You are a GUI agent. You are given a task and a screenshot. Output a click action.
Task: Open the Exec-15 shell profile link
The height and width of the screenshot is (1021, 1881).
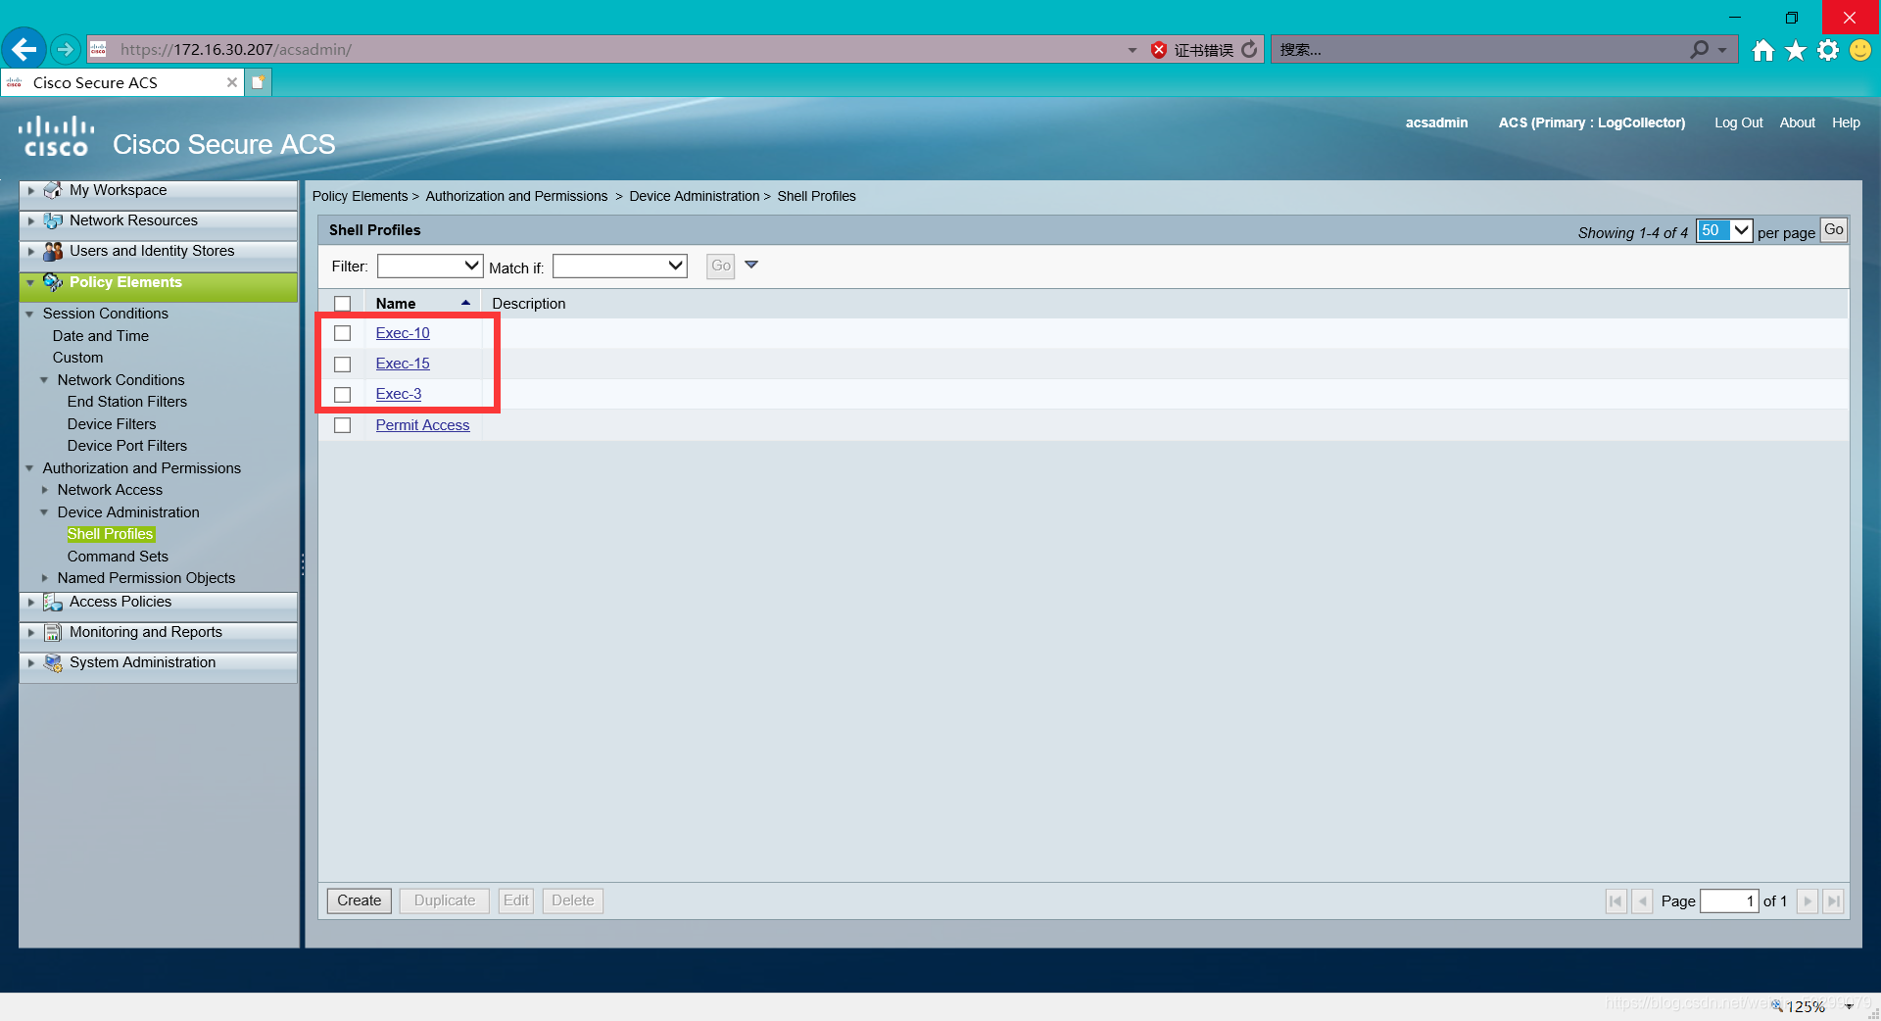[x=403, y=364]
